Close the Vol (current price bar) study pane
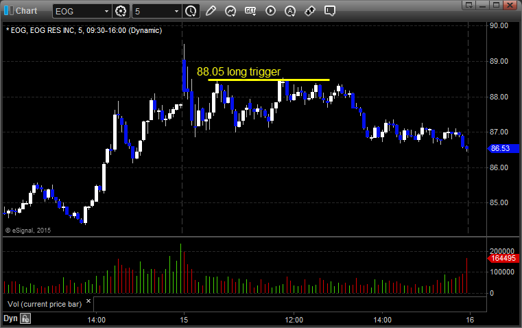522x328 pixels. (88, 301)
